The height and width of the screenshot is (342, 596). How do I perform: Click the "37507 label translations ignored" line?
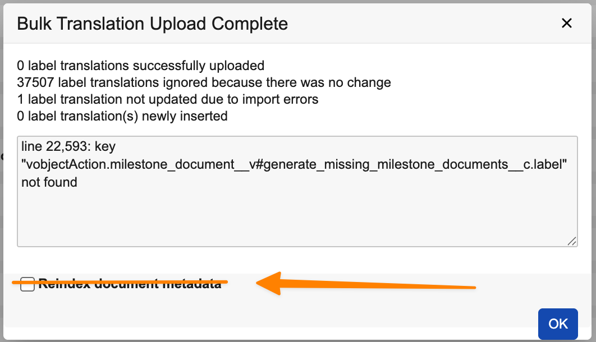(x=204, y=83)
